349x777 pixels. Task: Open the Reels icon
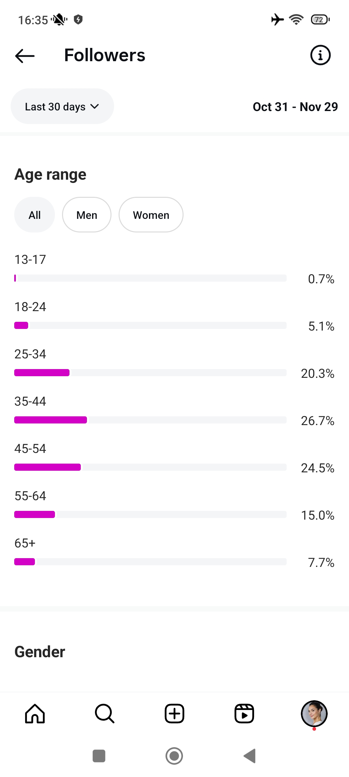[x=244, y=714]
